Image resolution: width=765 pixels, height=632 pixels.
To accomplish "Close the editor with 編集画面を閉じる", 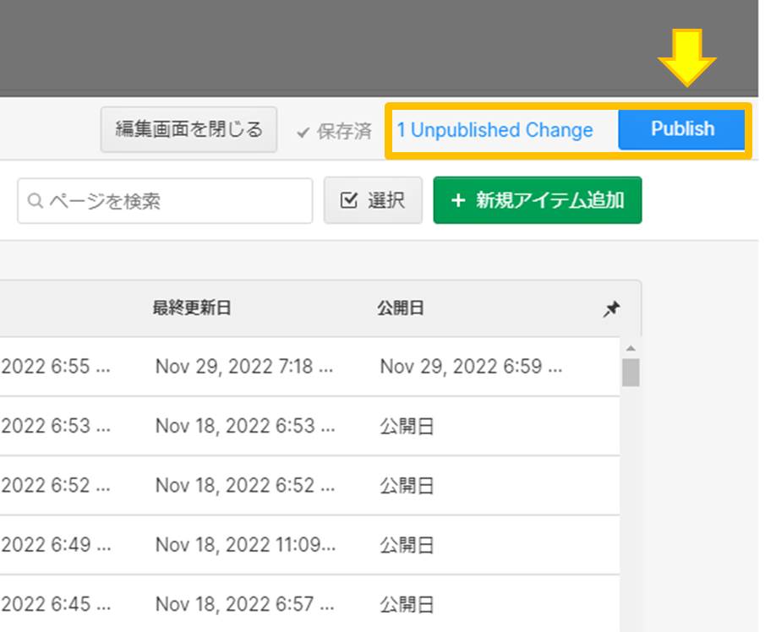I will click(x=189, y=130).
